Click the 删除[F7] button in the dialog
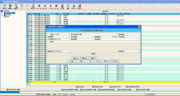The height and width of the screenshot is (96, 180). click(x=93, y=58)
